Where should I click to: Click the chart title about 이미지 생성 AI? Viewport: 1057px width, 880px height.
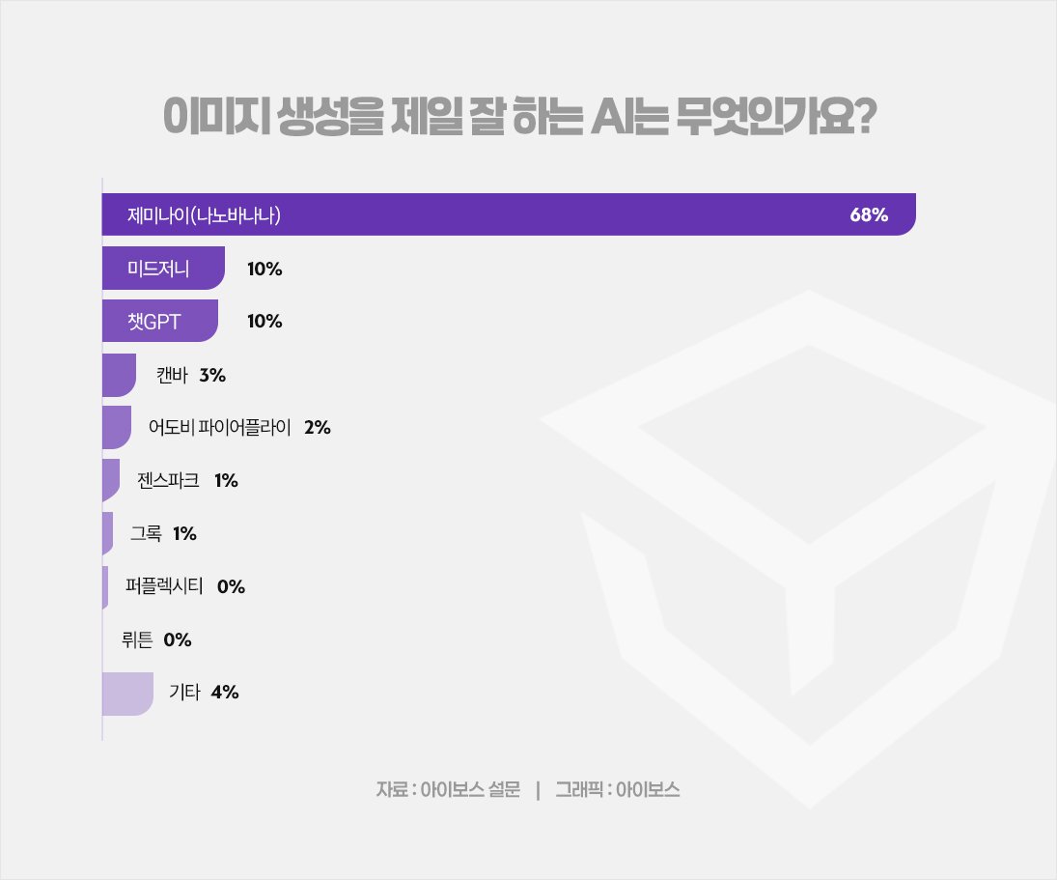point(519,118)
